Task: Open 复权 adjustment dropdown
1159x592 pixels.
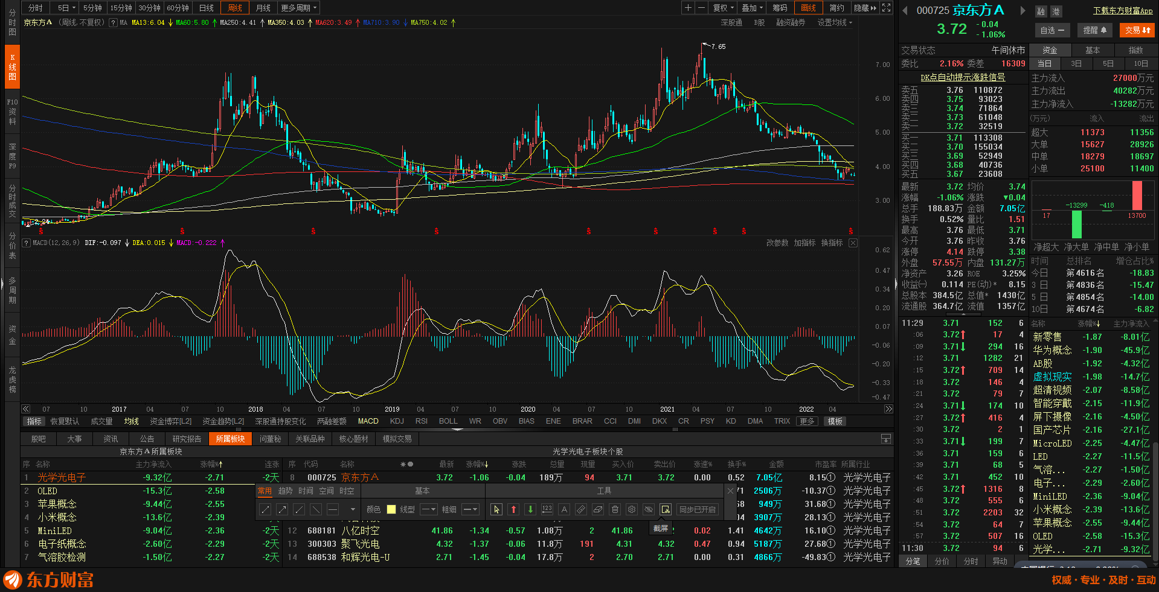Action: [723, 8]
